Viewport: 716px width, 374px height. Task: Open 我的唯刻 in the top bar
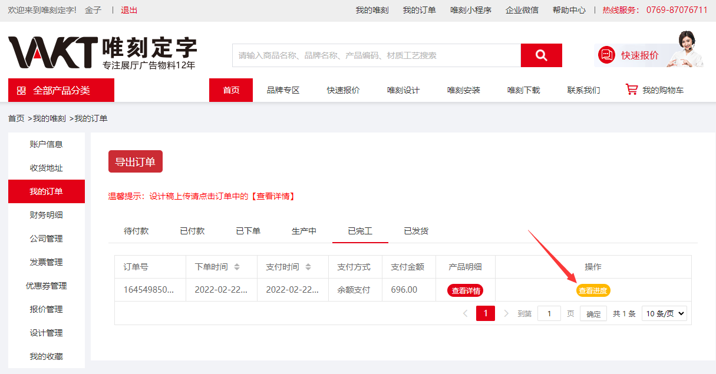click(372, 10)
